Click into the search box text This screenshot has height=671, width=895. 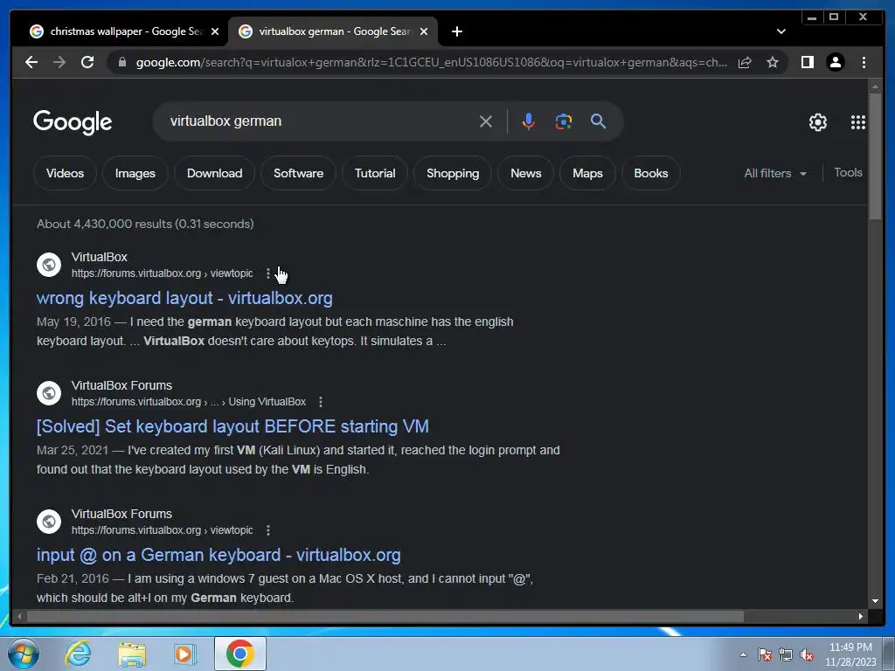pyautogui.click(x=225, y=121)
